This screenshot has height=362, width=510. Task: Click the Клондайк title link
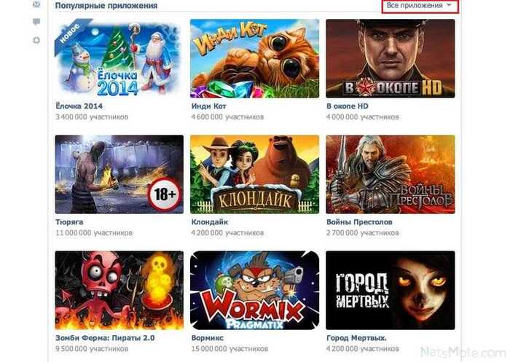[210, 222]
